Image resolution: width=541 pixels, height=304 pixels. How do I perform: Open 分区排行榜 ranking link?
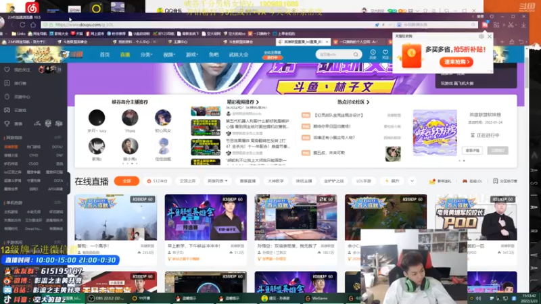(x=505, y=181)
